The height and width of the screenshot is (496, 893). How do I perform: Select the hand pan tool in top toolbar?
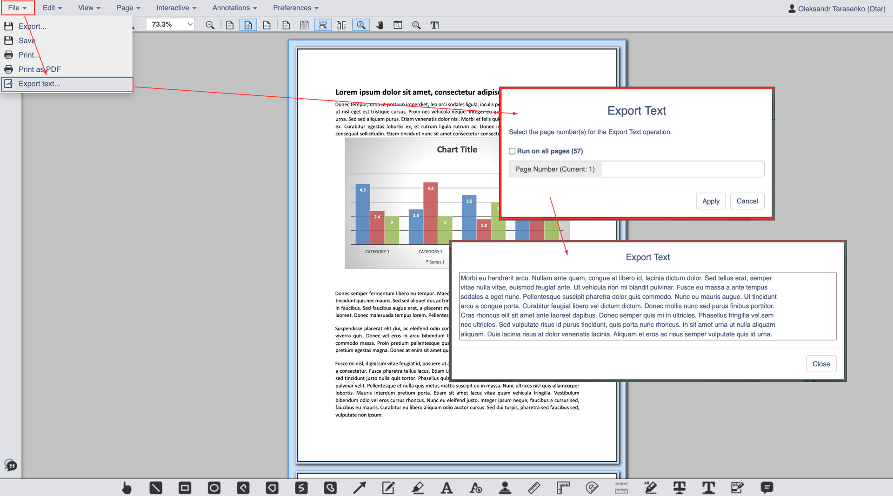coord(380,25)
